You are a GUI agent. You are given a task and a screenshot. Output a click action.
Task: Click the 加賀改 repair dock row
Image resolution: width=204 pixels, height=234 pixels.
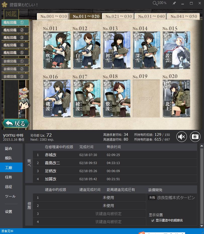115,179
